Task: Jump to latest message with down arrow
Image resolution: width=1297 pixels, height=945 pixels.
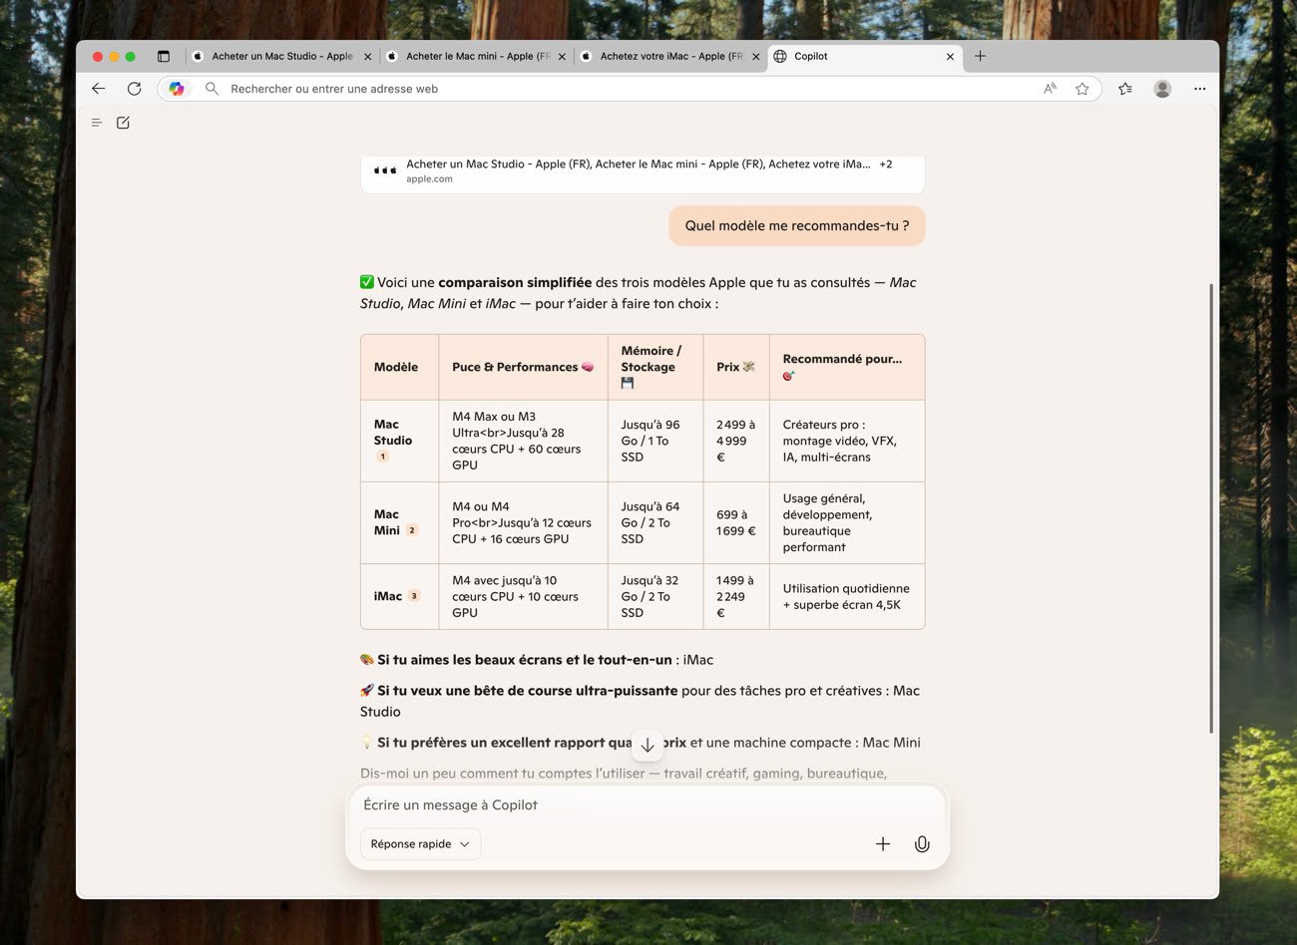Action: coord(648,745)
